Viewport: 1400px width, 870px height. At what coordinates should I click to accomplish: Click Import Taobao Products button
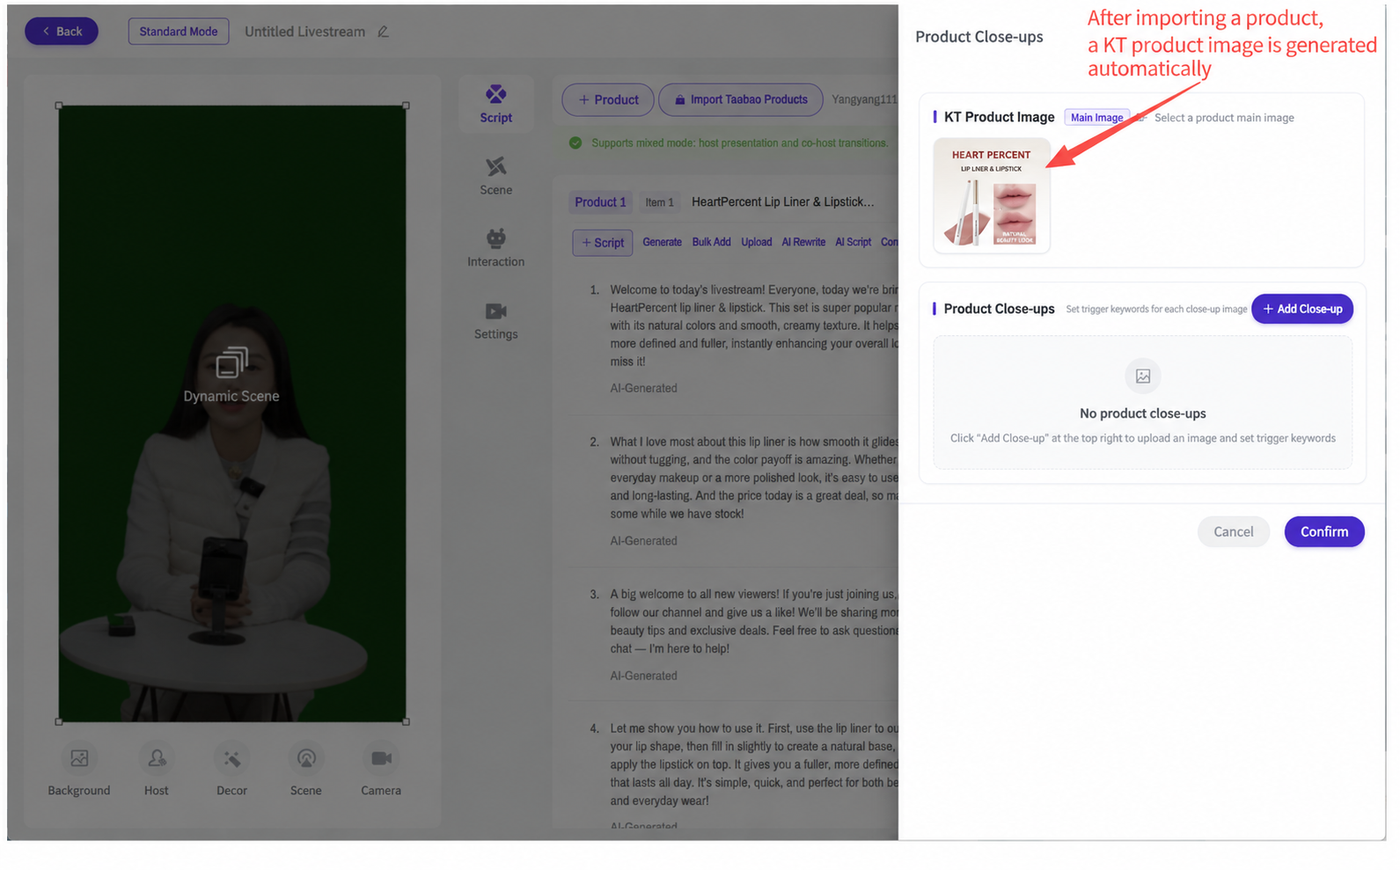pos(740,99)
